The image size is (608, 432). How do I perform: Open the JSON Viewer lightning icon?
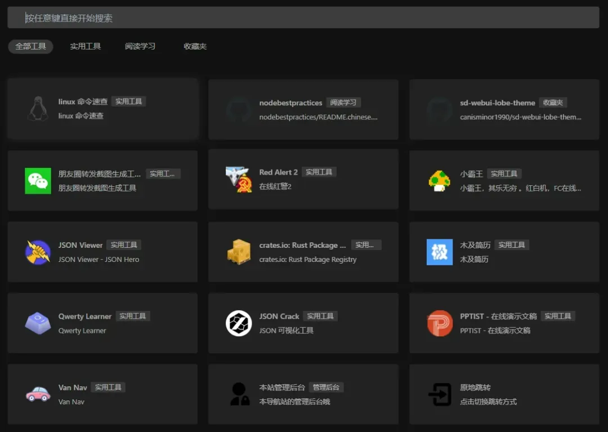pos(38,251)
